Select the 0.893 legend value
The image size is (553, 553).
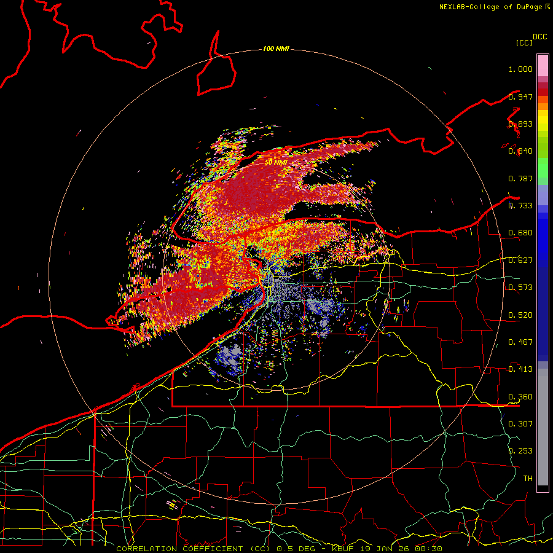click(x=520, y=124)
